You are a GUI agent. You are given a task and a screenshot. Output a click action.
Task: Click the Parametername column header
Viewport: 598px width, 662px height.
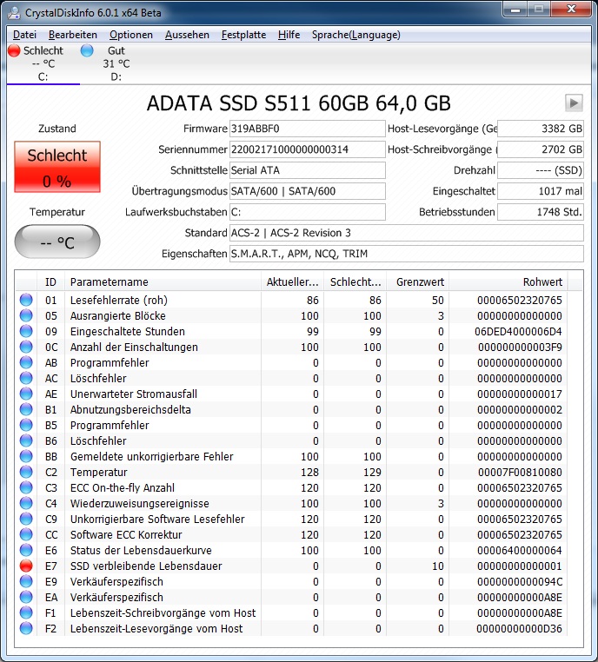click(163, 281)
